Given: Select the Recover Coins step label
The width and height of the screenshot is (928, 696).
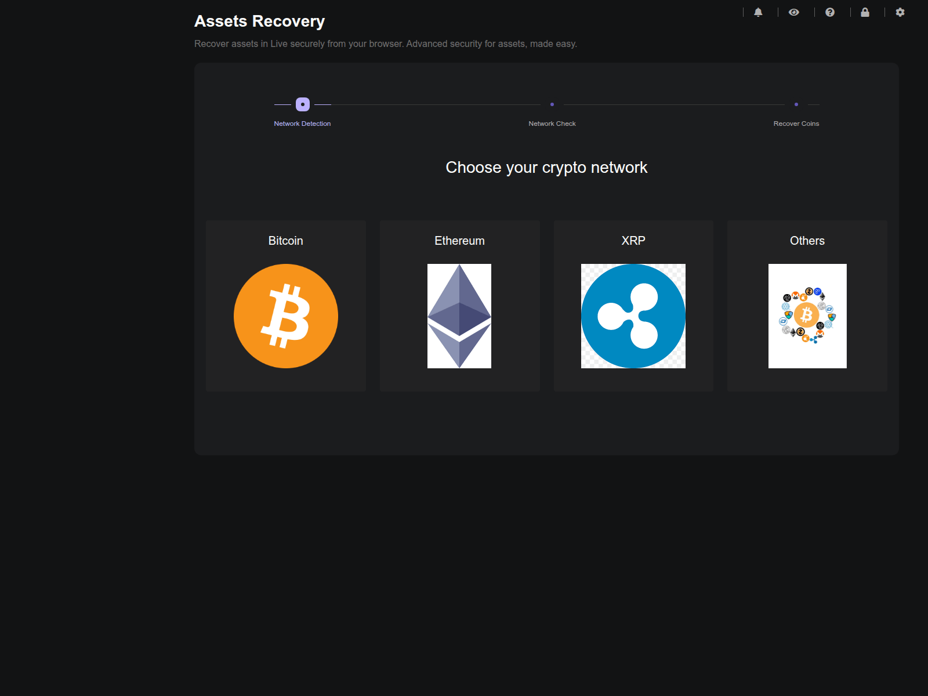Looking at the screenshot, I should point(796,124).
